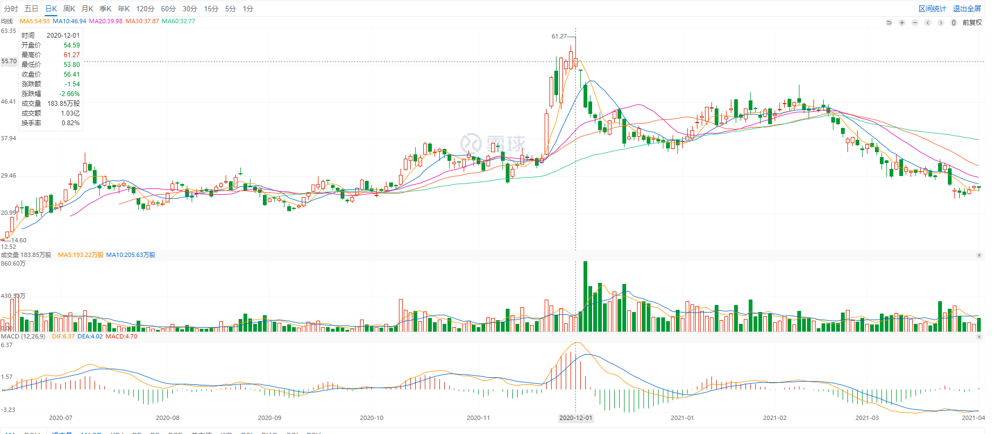The height and width of the screenshot is (434, 1004).
Task: Click the 开盘价 54.59 row in tooltip
Action: (x=51, y=45)
